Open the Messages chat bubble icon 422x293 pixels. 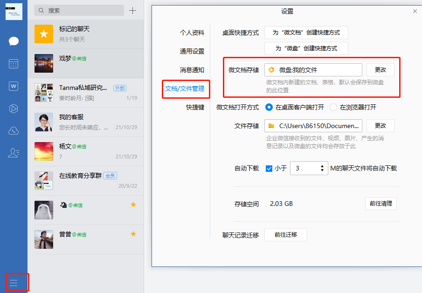(14, 41)
